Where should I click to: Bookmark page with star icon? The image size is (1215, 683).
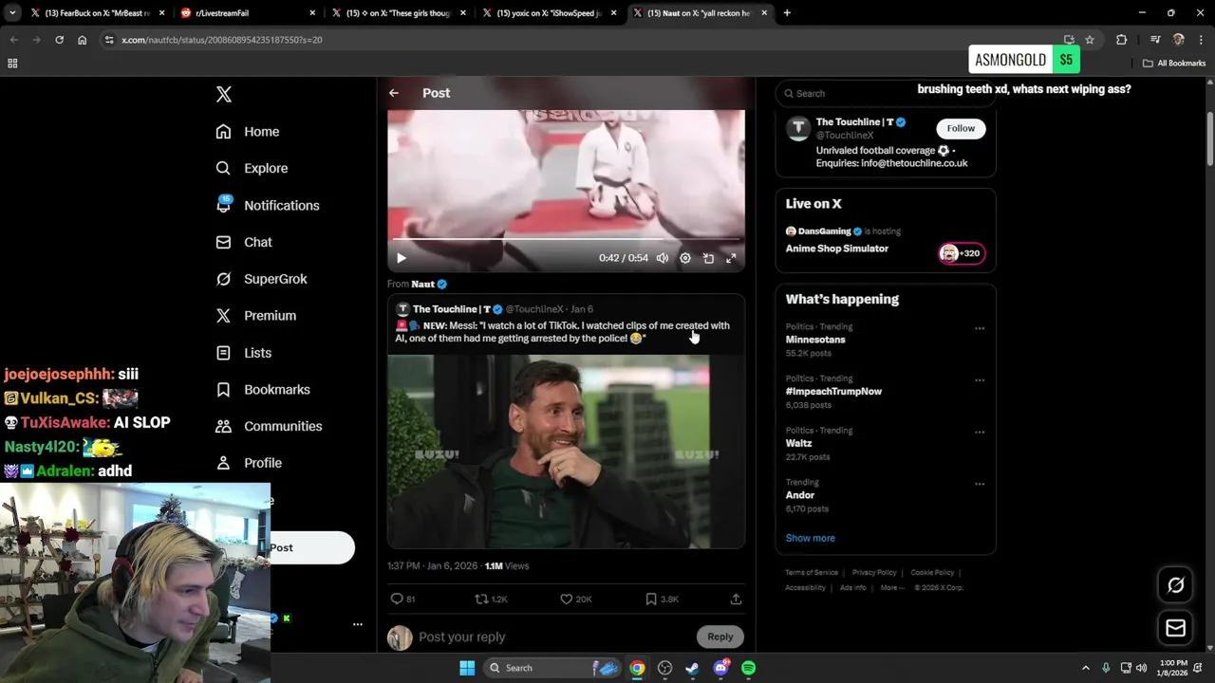point(1090,40)
